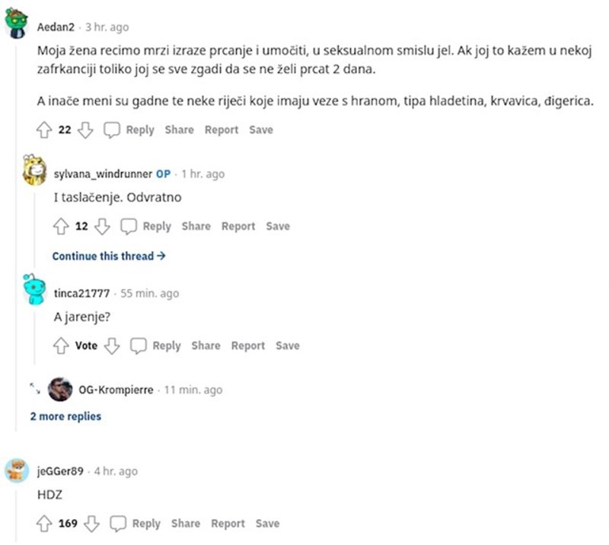Downvote tinca21777's comment
The width and height of the screenshot is (609, 545).
pos(112,346)
